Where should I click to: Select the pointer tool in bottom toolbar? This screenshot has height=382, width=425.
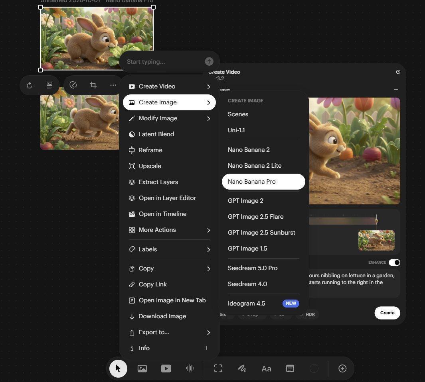click(x=118, y=368)
